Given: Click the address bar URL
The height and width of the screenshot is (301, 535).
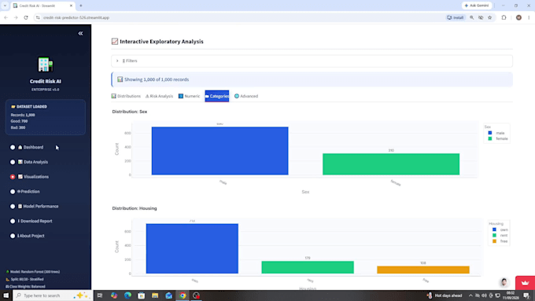Looking at the screenshot, I should pyautogui.click(x=76, y=17).
